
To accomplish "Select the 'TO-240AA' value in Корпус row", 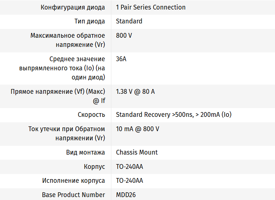I will 129,167.
